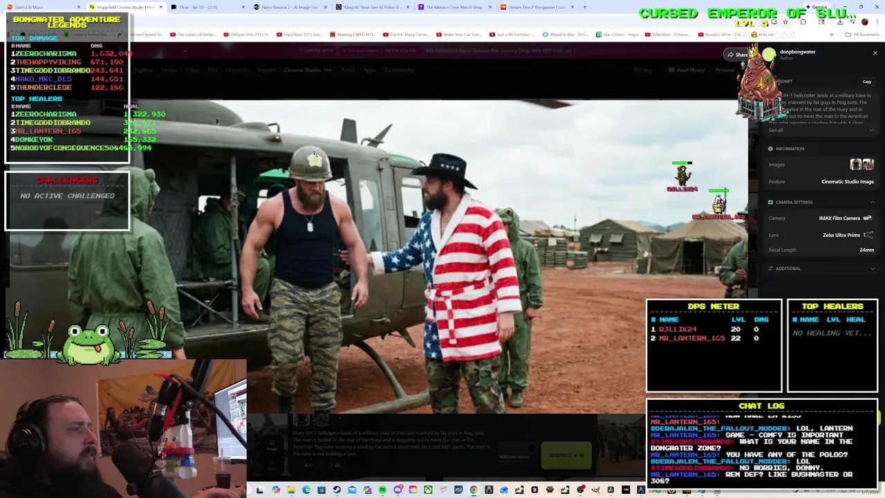Screen dimensions: 885x498
Task: Open a new browser tab with plus
Action: point(585,7)
